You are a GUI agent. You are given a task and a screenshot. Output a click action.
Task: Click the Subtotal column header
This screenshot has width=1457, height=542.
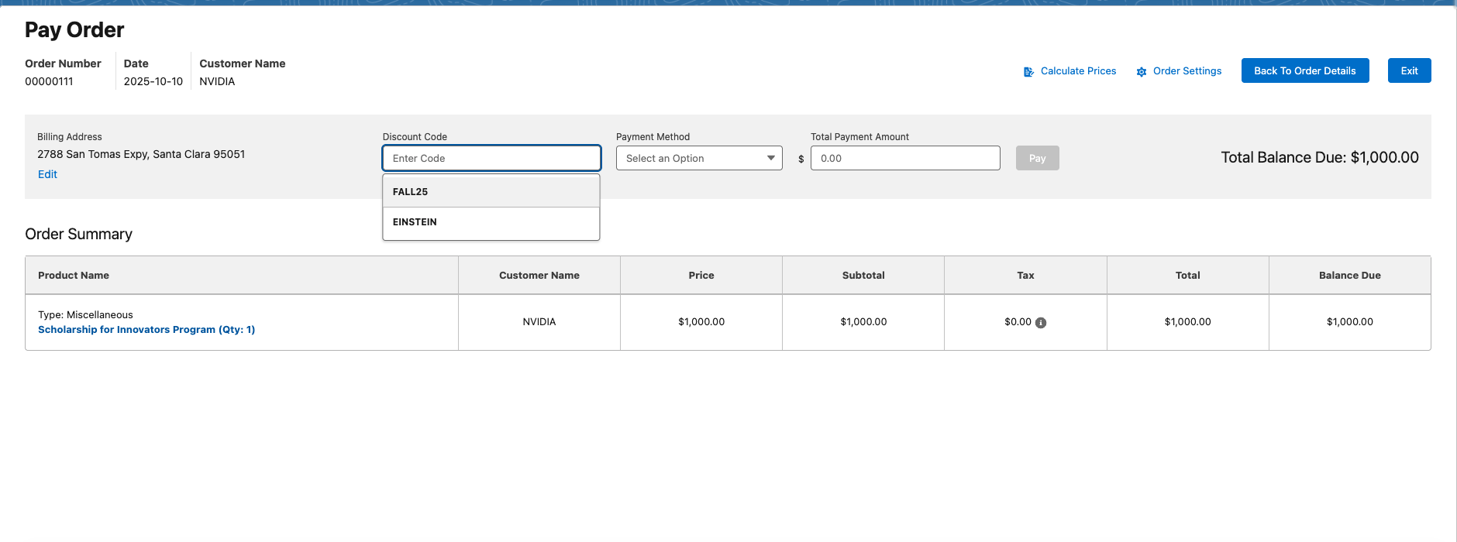click(x=863, y=275)
